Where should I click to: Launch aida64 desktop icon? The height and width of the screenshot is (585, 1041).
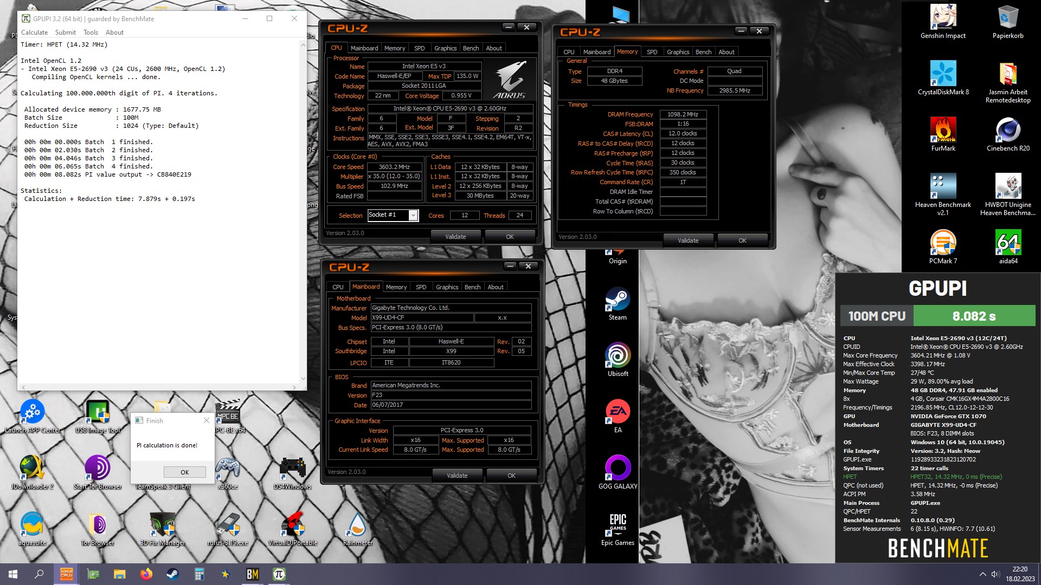1008,247
